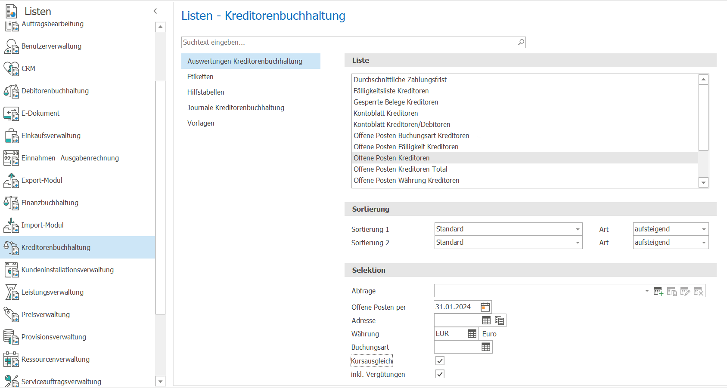Open Währung lookup table icon

point(472,334)
